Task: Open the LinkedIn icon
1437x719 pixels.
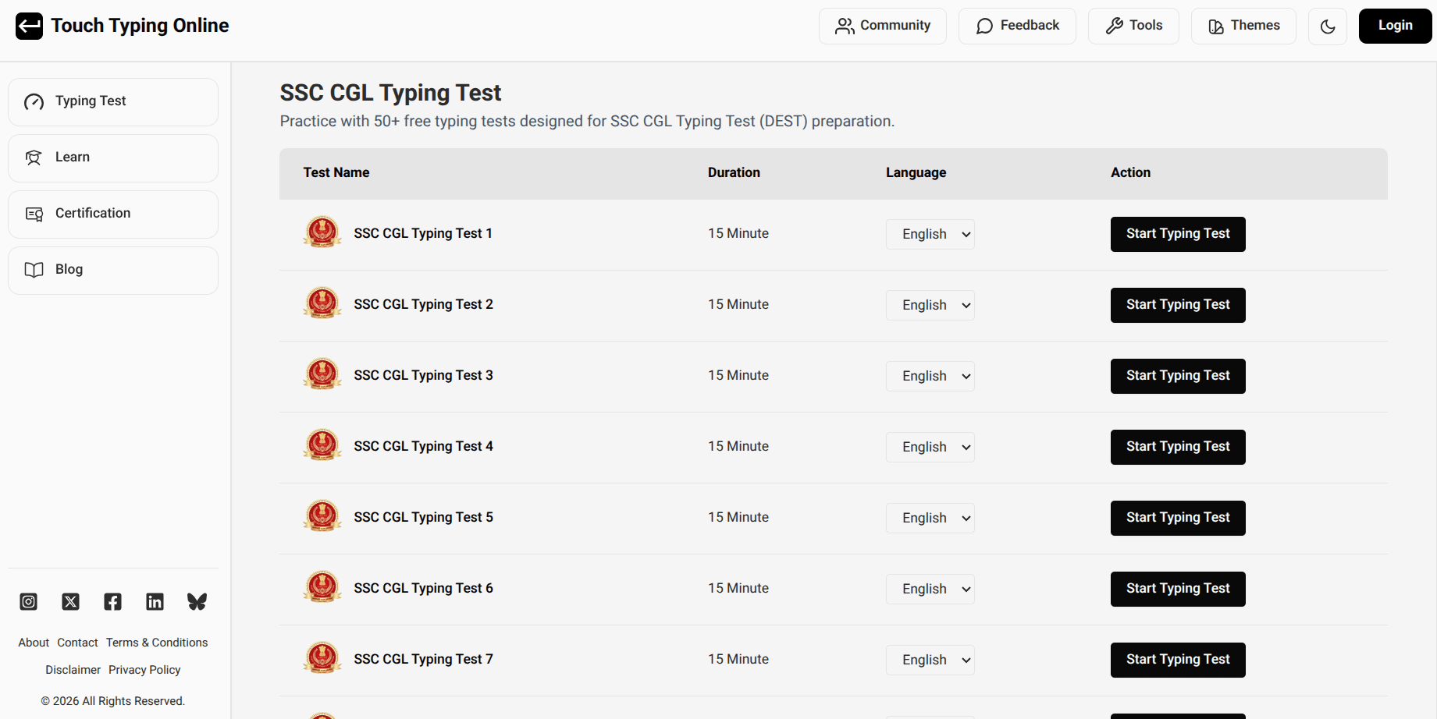Action: click(x=155, y=601)
